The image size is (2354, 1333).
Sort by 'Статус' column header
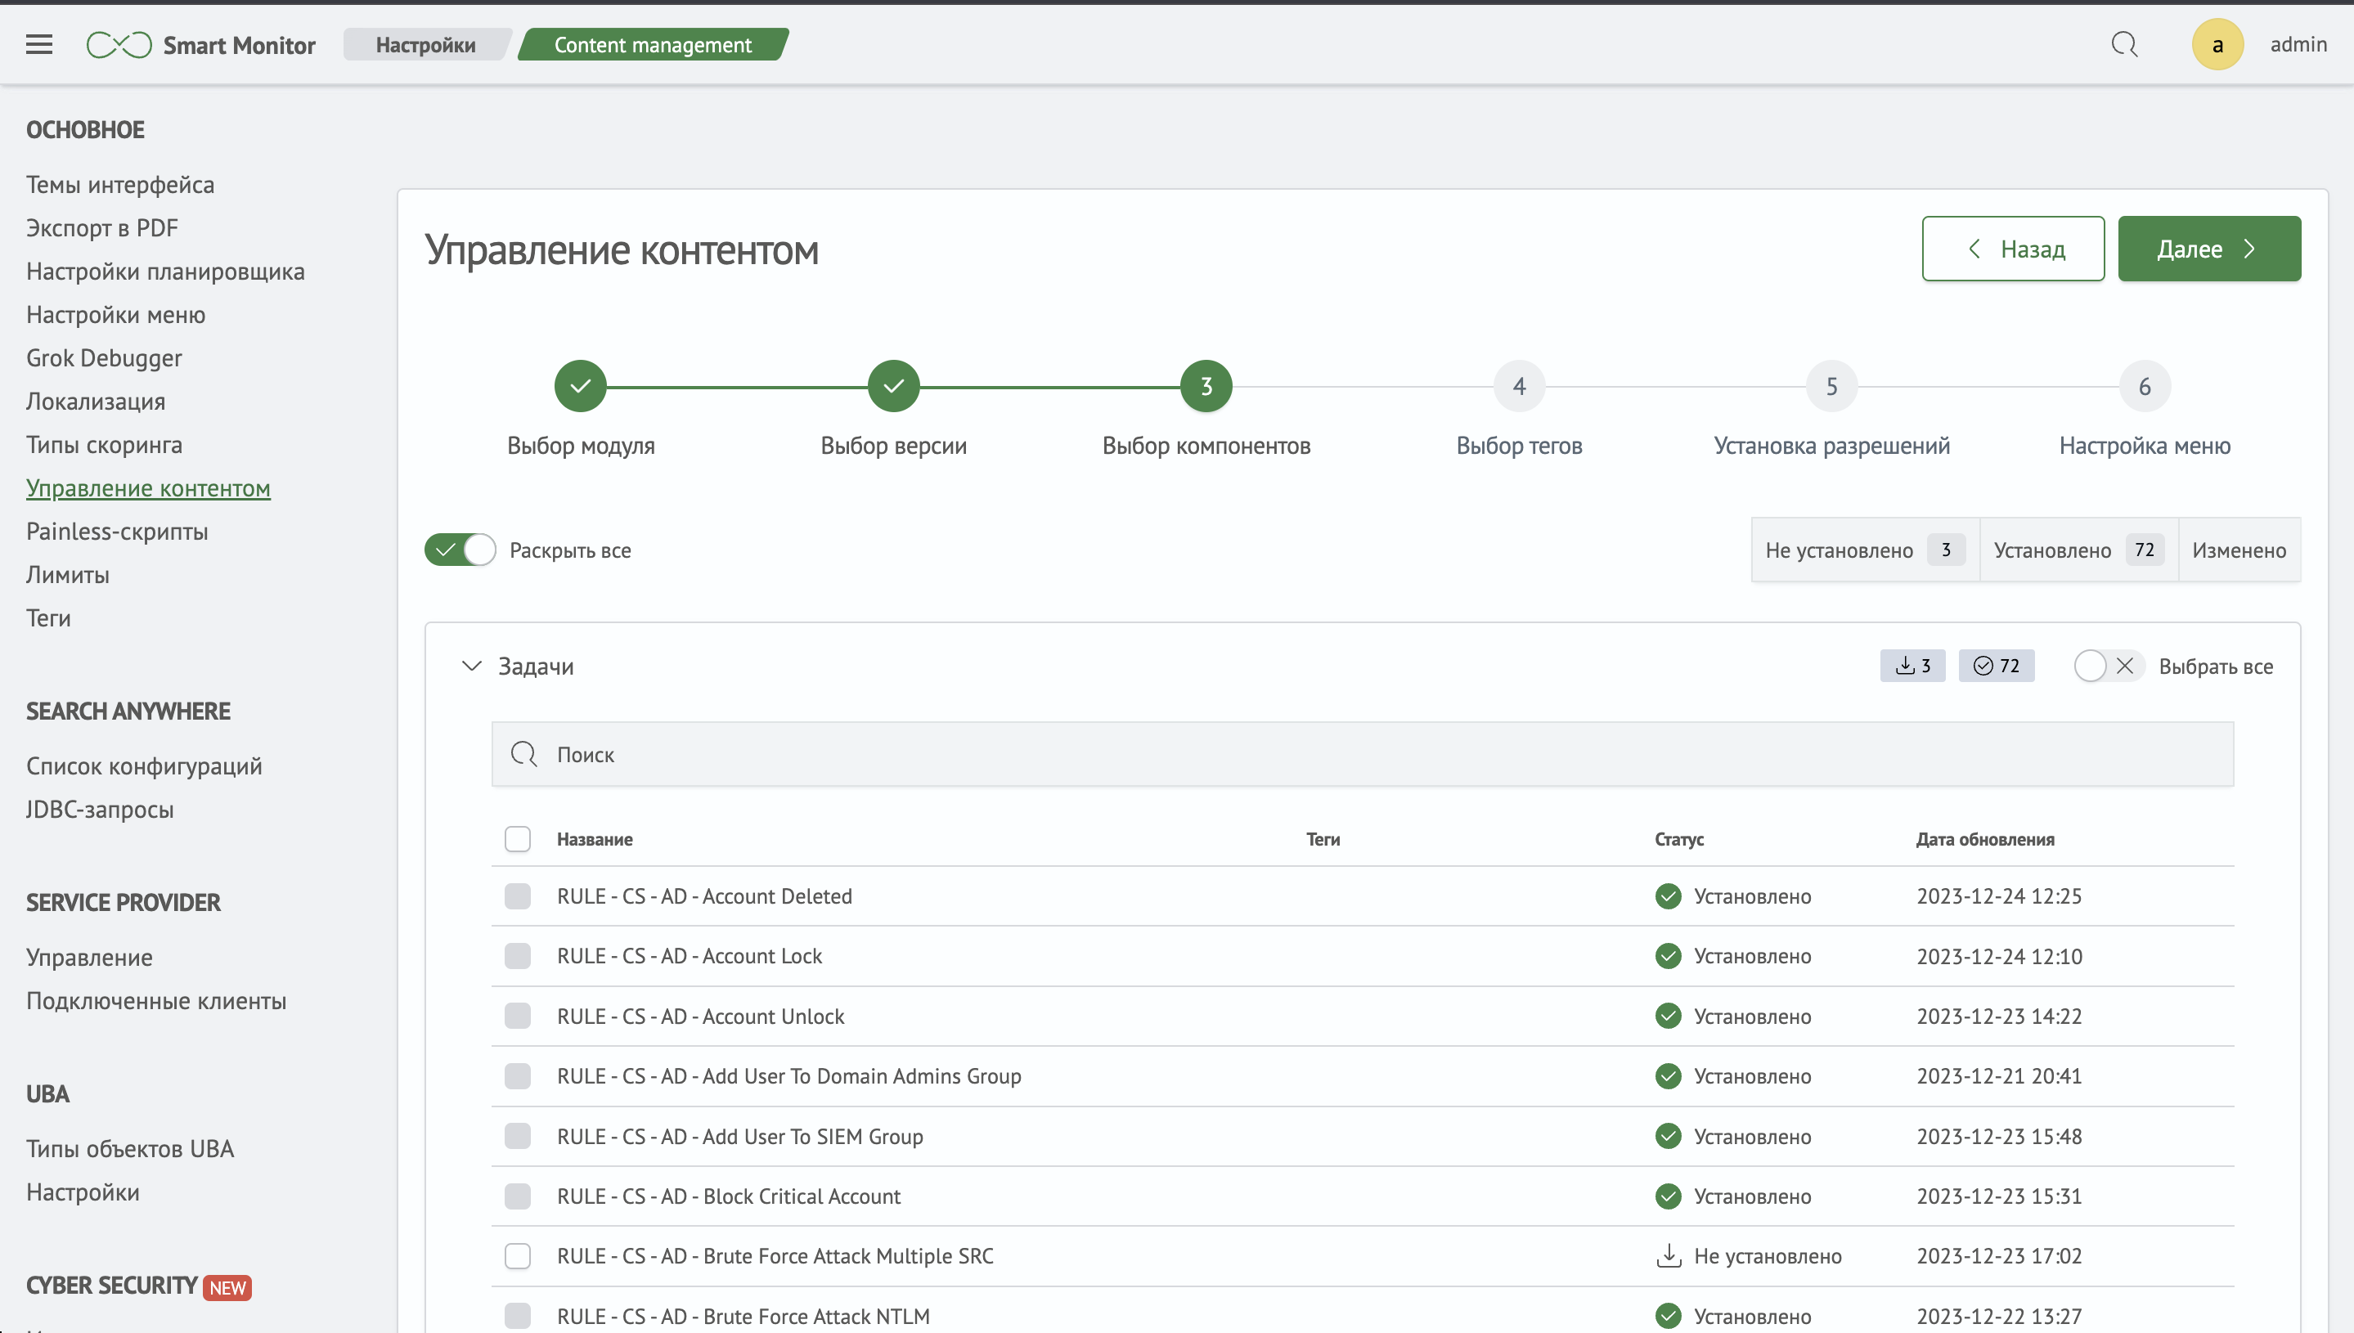click(x=1679, y=838)
